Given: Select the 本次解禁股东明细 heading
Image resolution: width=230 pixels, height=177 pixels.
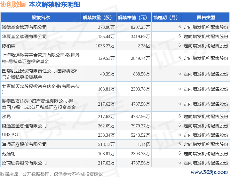Looking at the screenshot, I should pyautogui.click(x=54, y=4).
